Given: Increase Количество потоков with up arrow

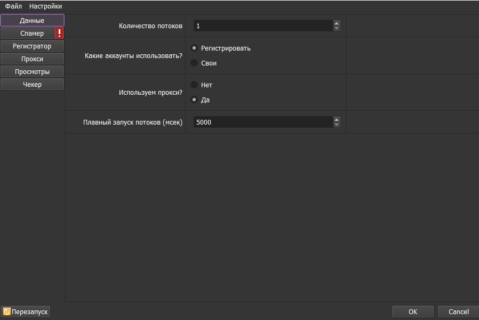Looking at the screenshot, I should pos(336,23).
